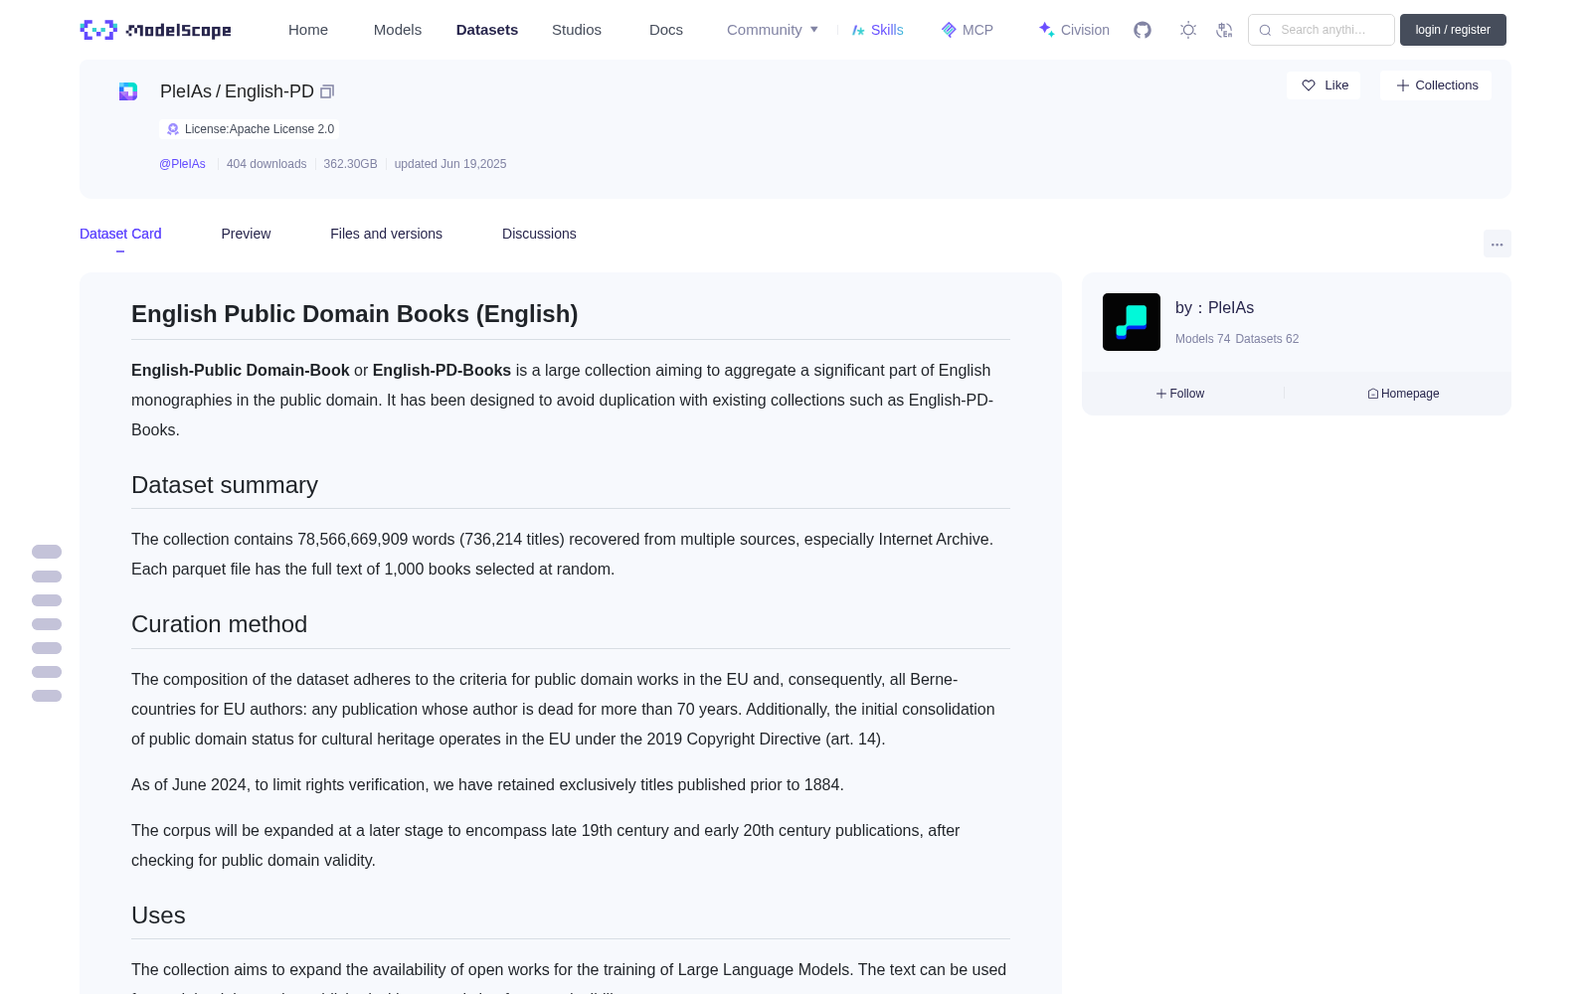
Task: Expand the Community dropdown menu
Action: point(773,30)
